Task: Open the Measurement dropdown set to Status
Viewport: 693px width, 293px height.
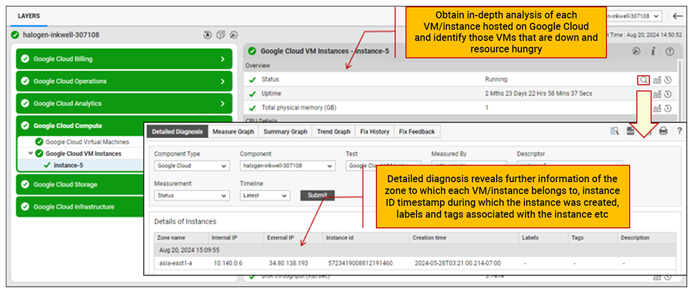Action: click(x=192, y=195)
